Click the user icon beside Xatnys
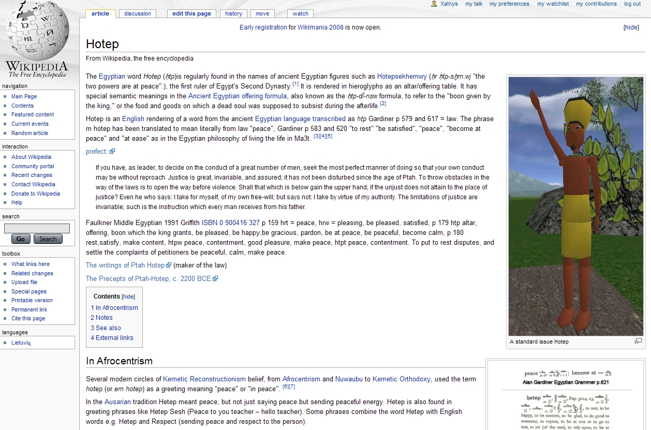This screenshot has width=651, height=430. click(x=433, y=4)
